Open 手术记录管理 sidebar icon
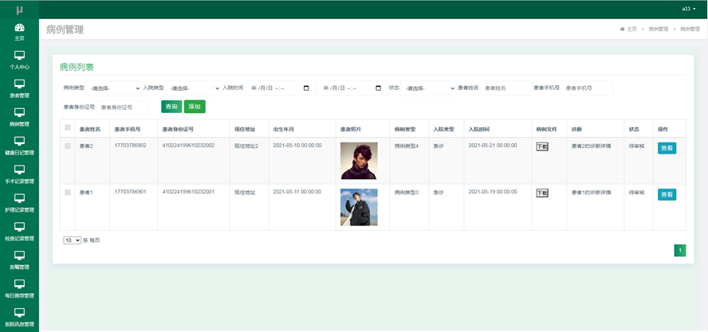708x332 pixels. tap(19, 170)
